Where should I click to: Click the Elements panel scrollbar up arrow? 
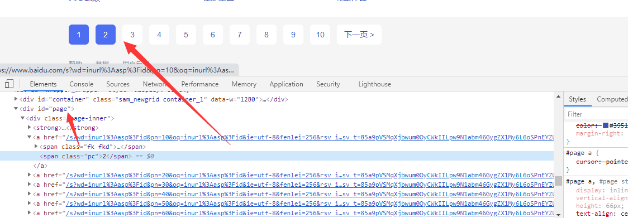pyautogui.click(x=558, y=96)
